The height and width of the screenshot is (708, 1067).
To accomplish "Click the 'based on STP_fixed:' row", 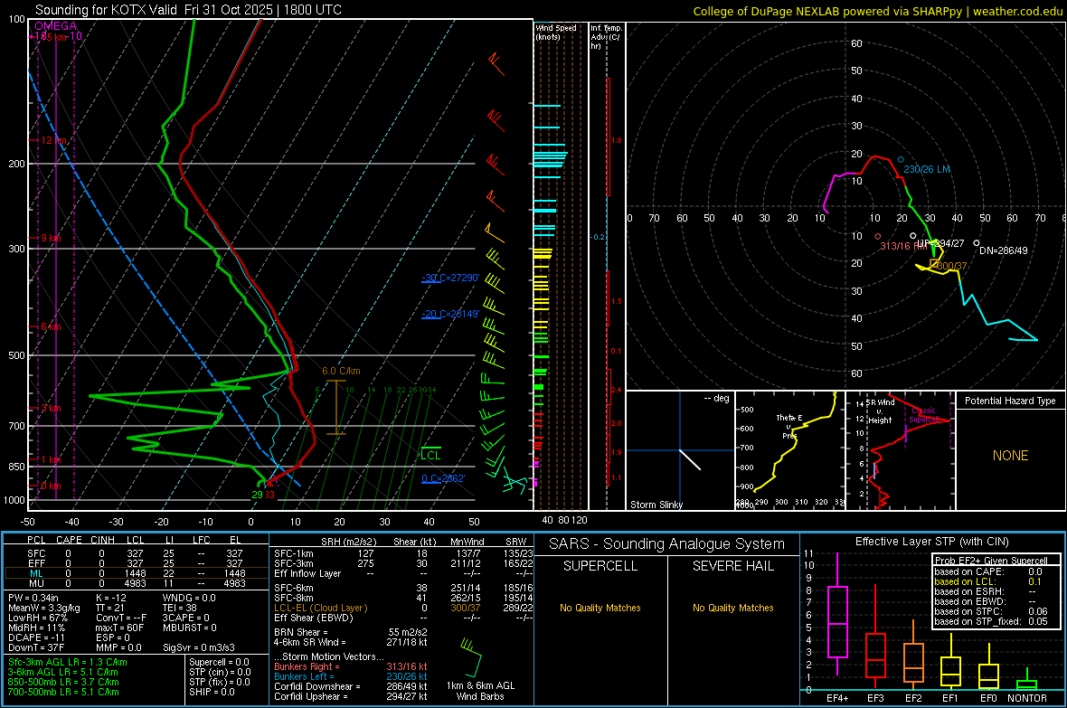I will 991,621.
